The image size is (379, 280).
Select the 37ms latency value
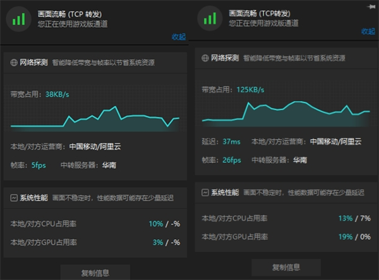pos(232,142)
